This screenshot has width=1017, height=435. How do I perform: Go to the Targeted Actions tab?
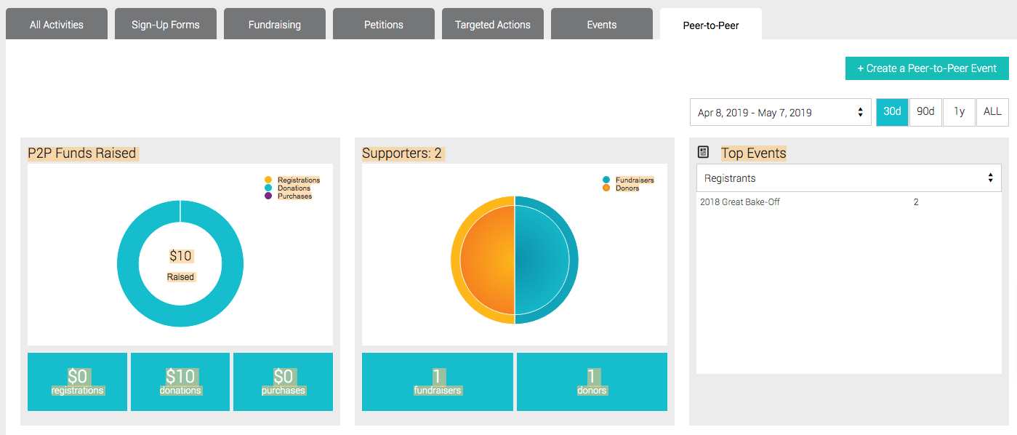click(x=493, y=25)
